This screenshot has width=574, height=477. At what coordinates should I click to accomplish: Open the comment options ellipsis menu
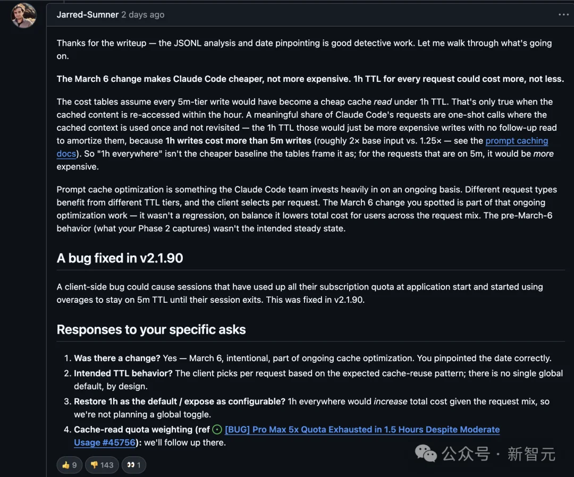[x=563, y=15]
